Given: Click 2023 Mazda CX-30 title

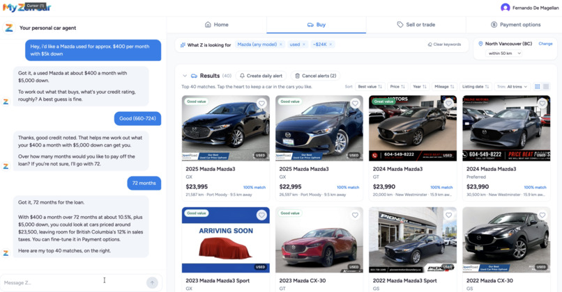Looking at the screenshot, I should point(303,281).
